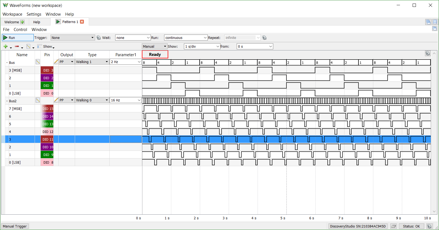The width and height of the screenshot is (439, 230).
Task: Open the from 0 s dropdown
Action: [255, 47]
